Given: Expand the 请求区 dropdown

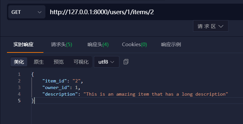Looking at the screenshot, I should 211,26.
